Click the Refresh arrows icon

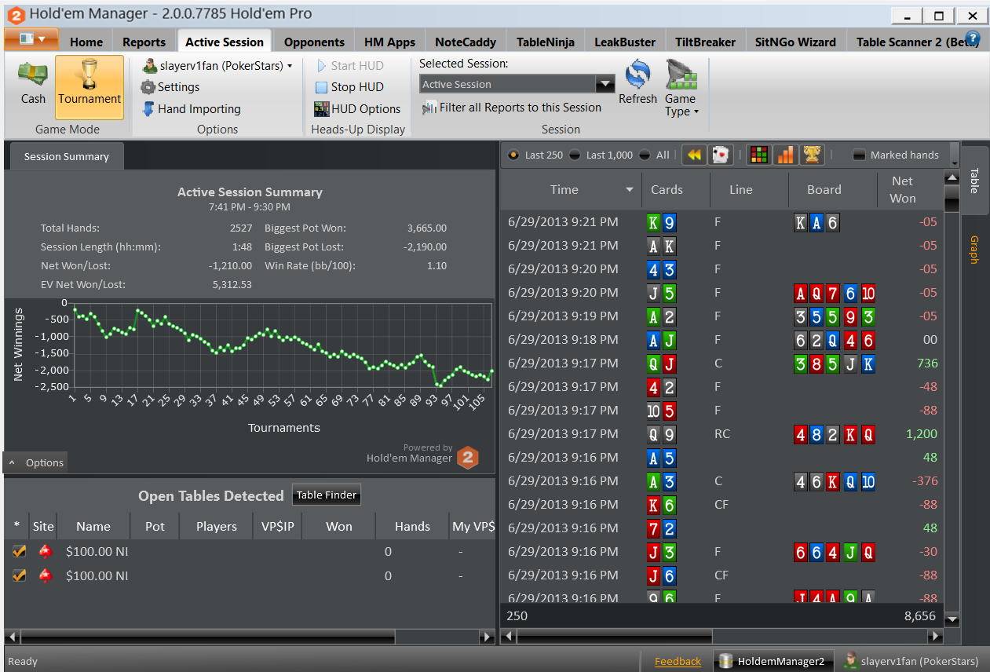[x=637, y=75]
